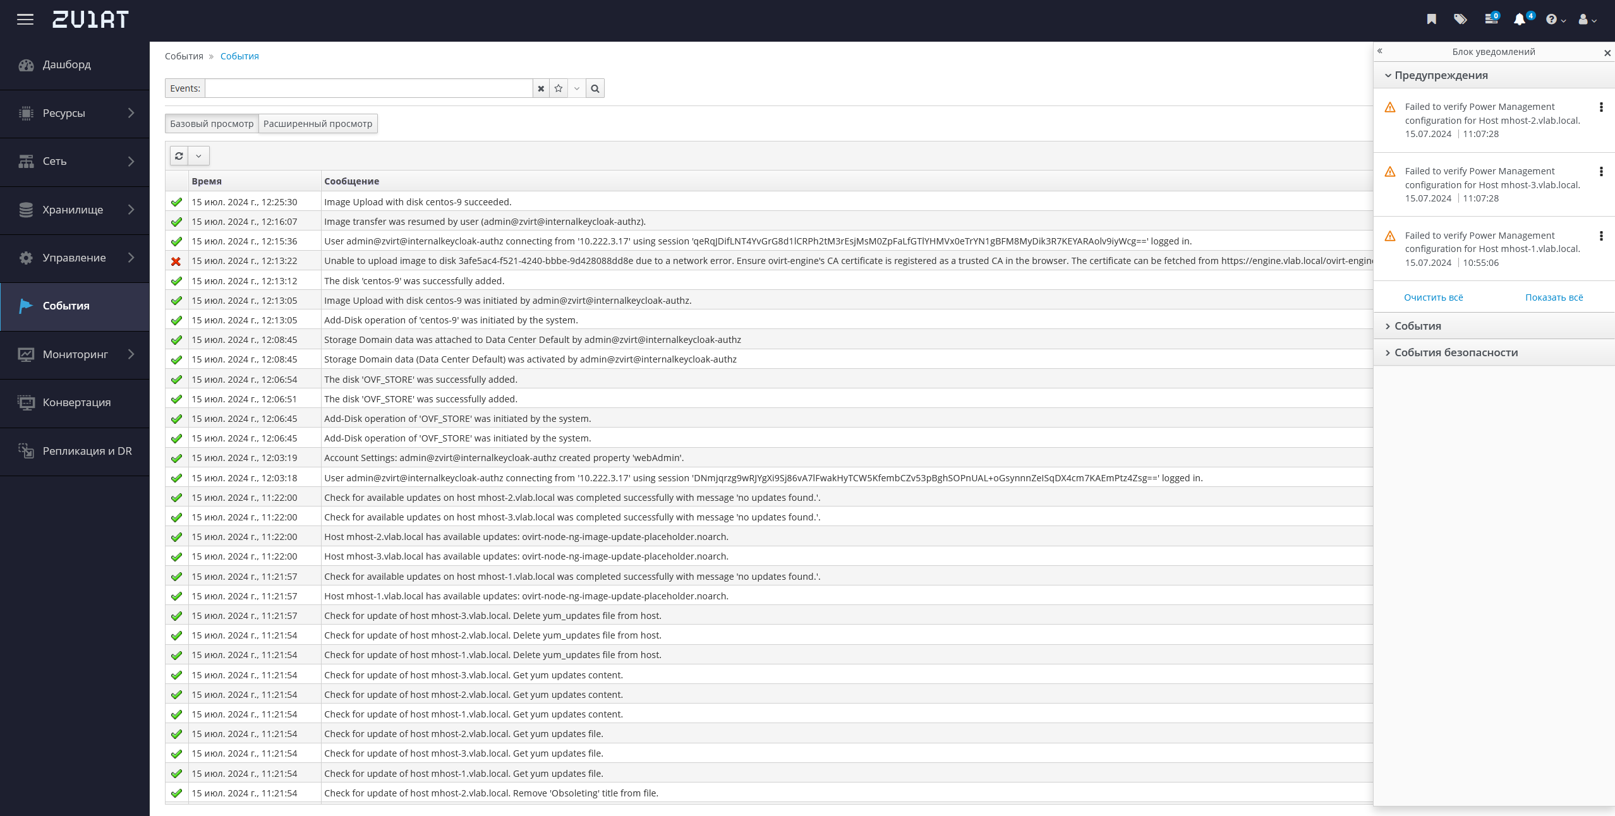Expand Ресурсы menu
The height and width of the screenshot is (816, 1615).
pyautogui.click(x=75, y=113)
